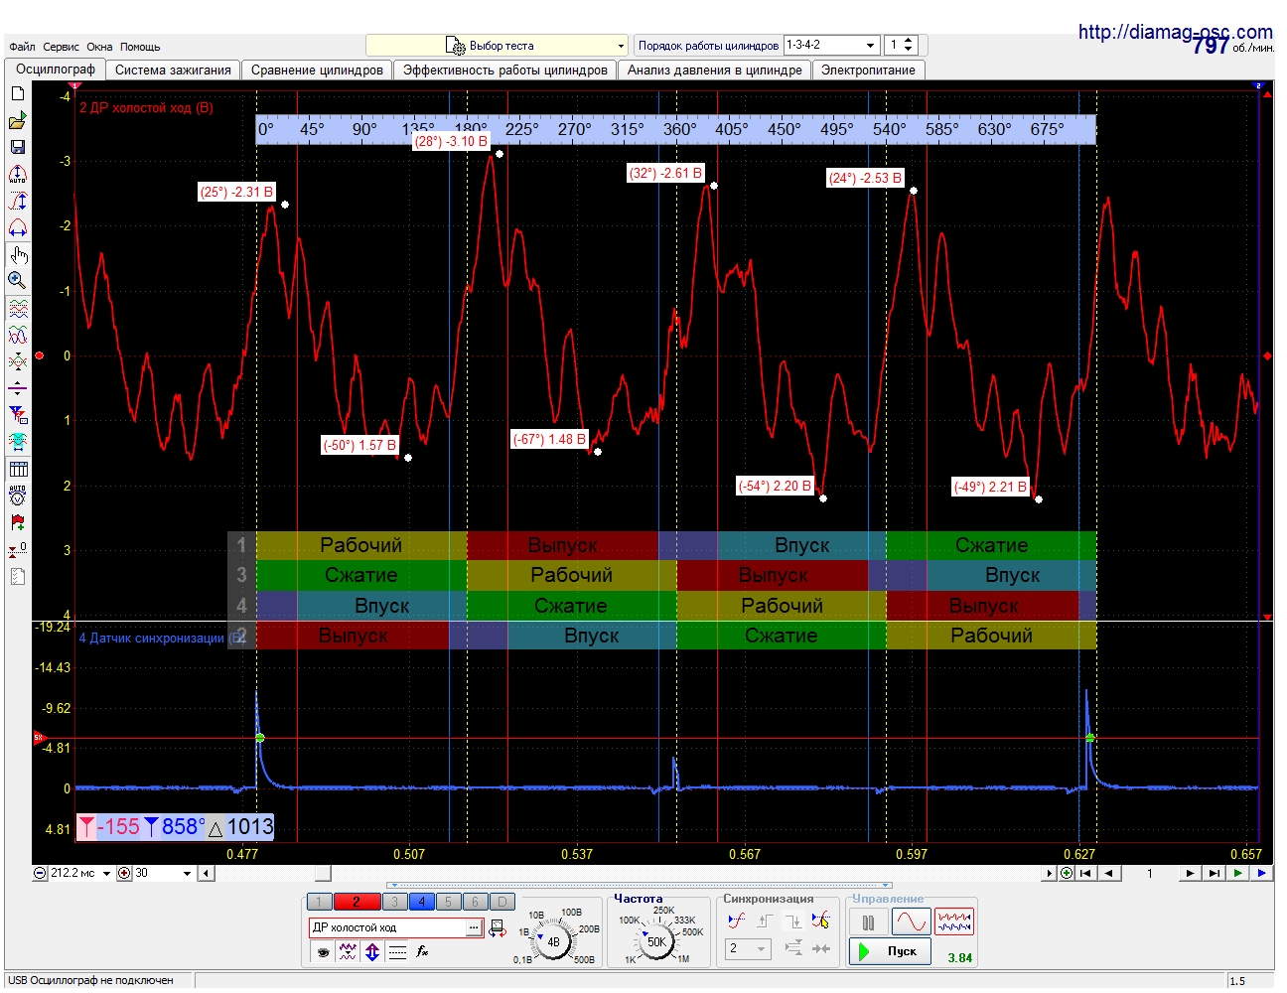Click the horizontal lines grid icon
Screen dimensions: 1287x993
tap(397, 951)
